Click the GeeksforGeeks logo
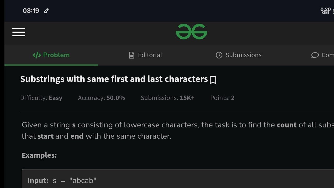 192,32
